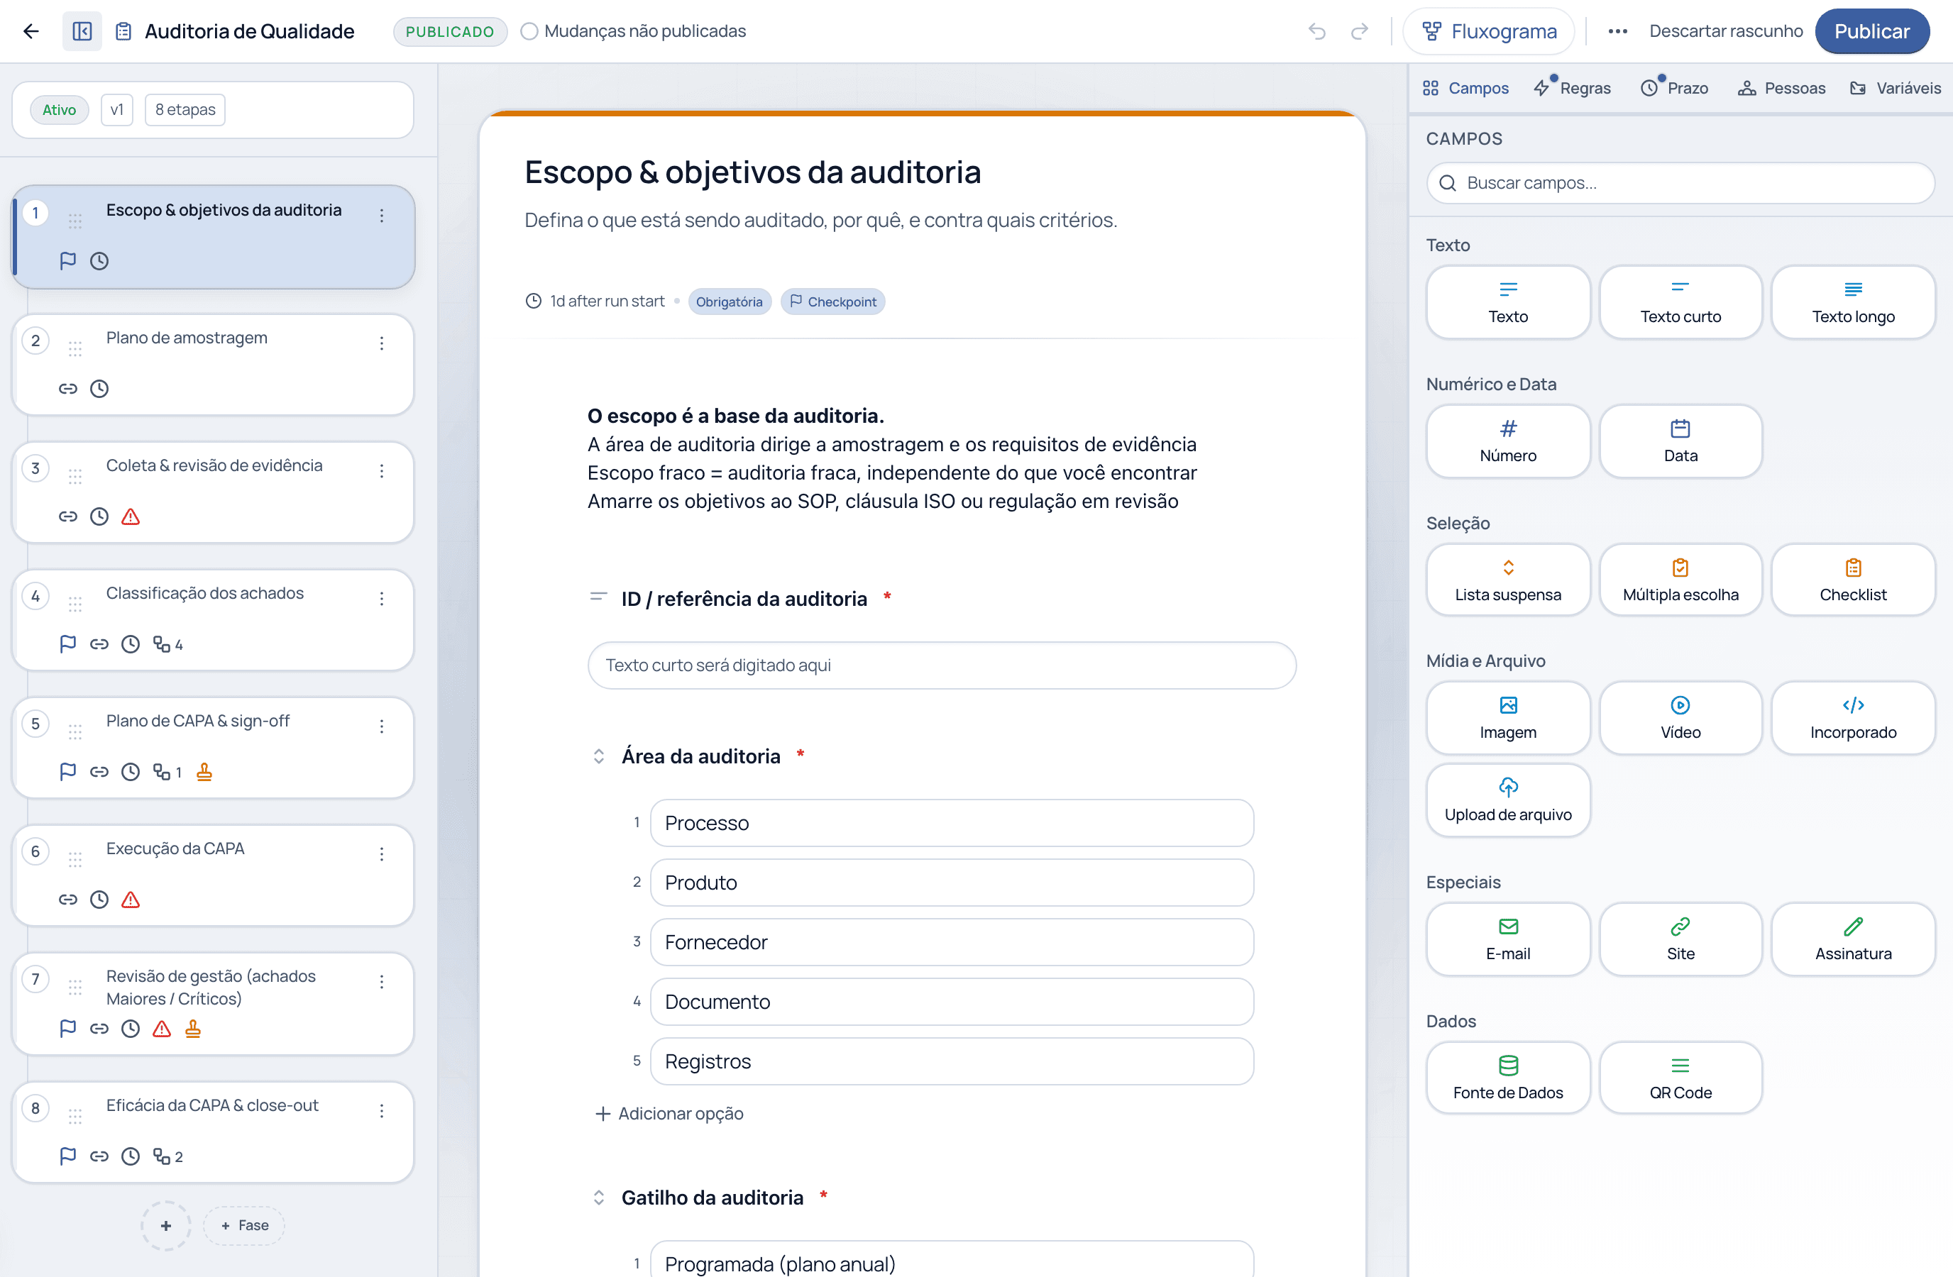Click the Buscar campos search field

(1680, 183)
